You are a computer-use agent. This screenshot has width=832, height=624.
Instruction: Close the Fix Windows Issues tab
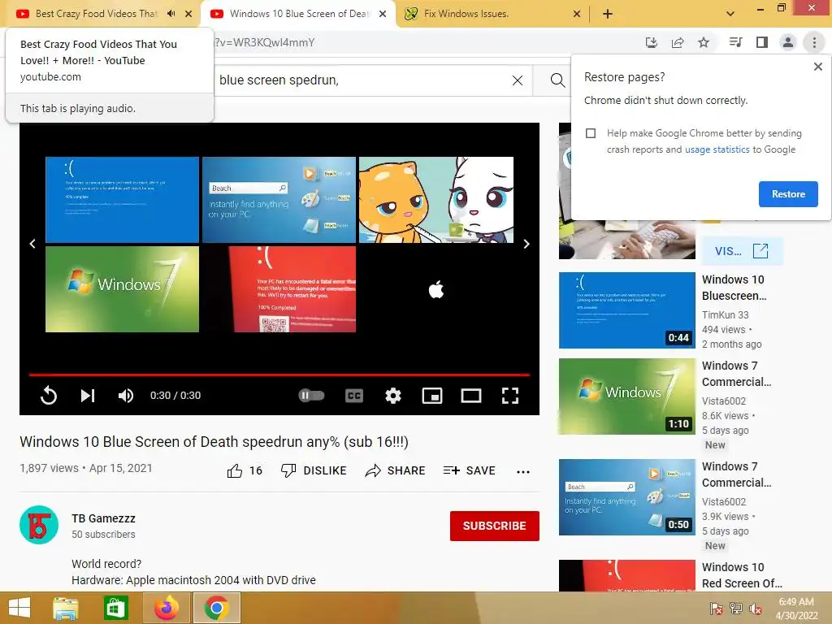[578, 15]
